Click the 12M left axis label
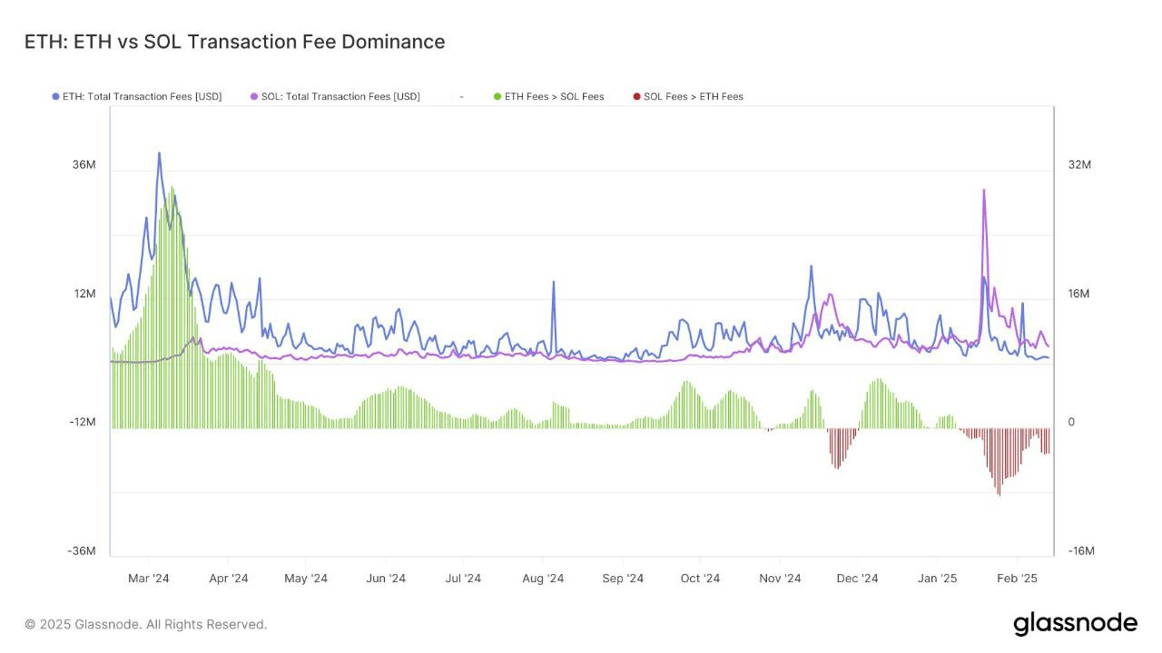 (x=84, y=294)
